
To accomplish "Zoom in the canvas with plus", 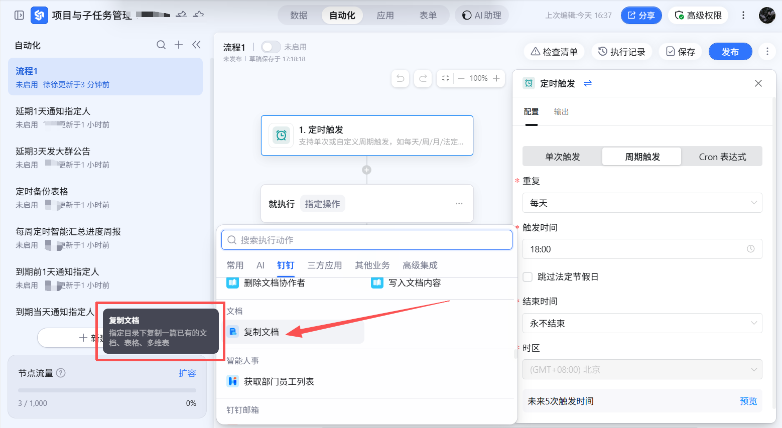I will click(496, 78).
